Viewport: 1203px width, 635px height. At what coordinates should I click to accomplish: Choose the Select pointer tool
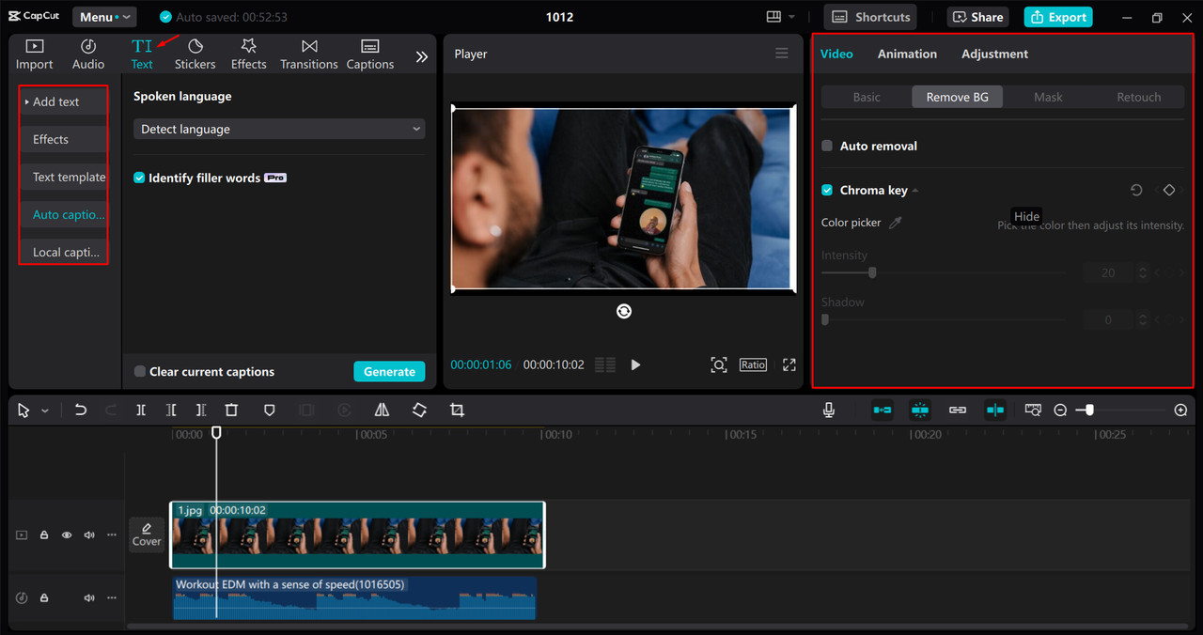23,410
